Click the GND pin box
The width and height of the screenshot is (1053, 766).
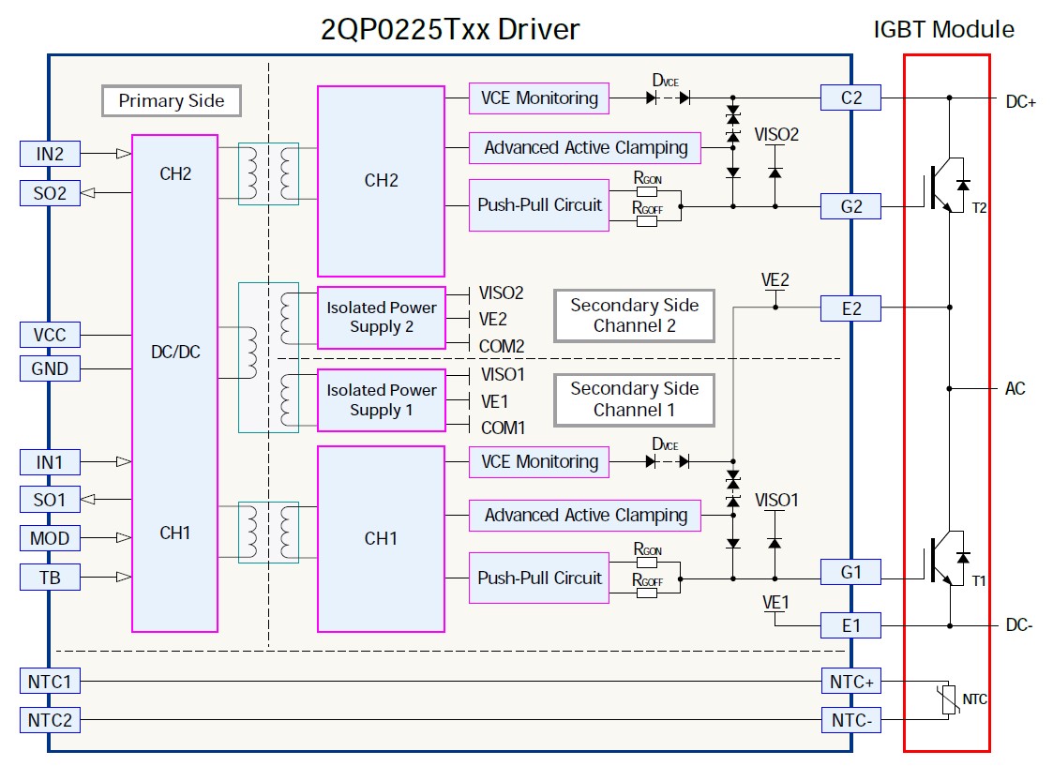[50, 368]
